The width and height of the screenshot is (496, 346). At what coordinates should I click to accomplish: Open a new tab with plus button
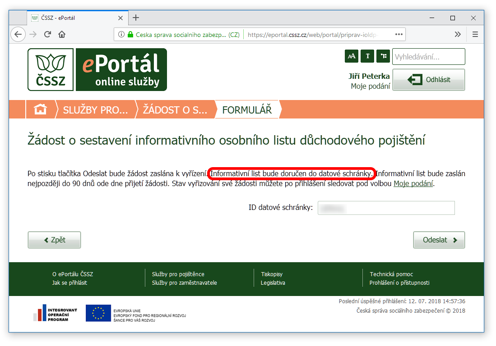[x=136, y=18]
